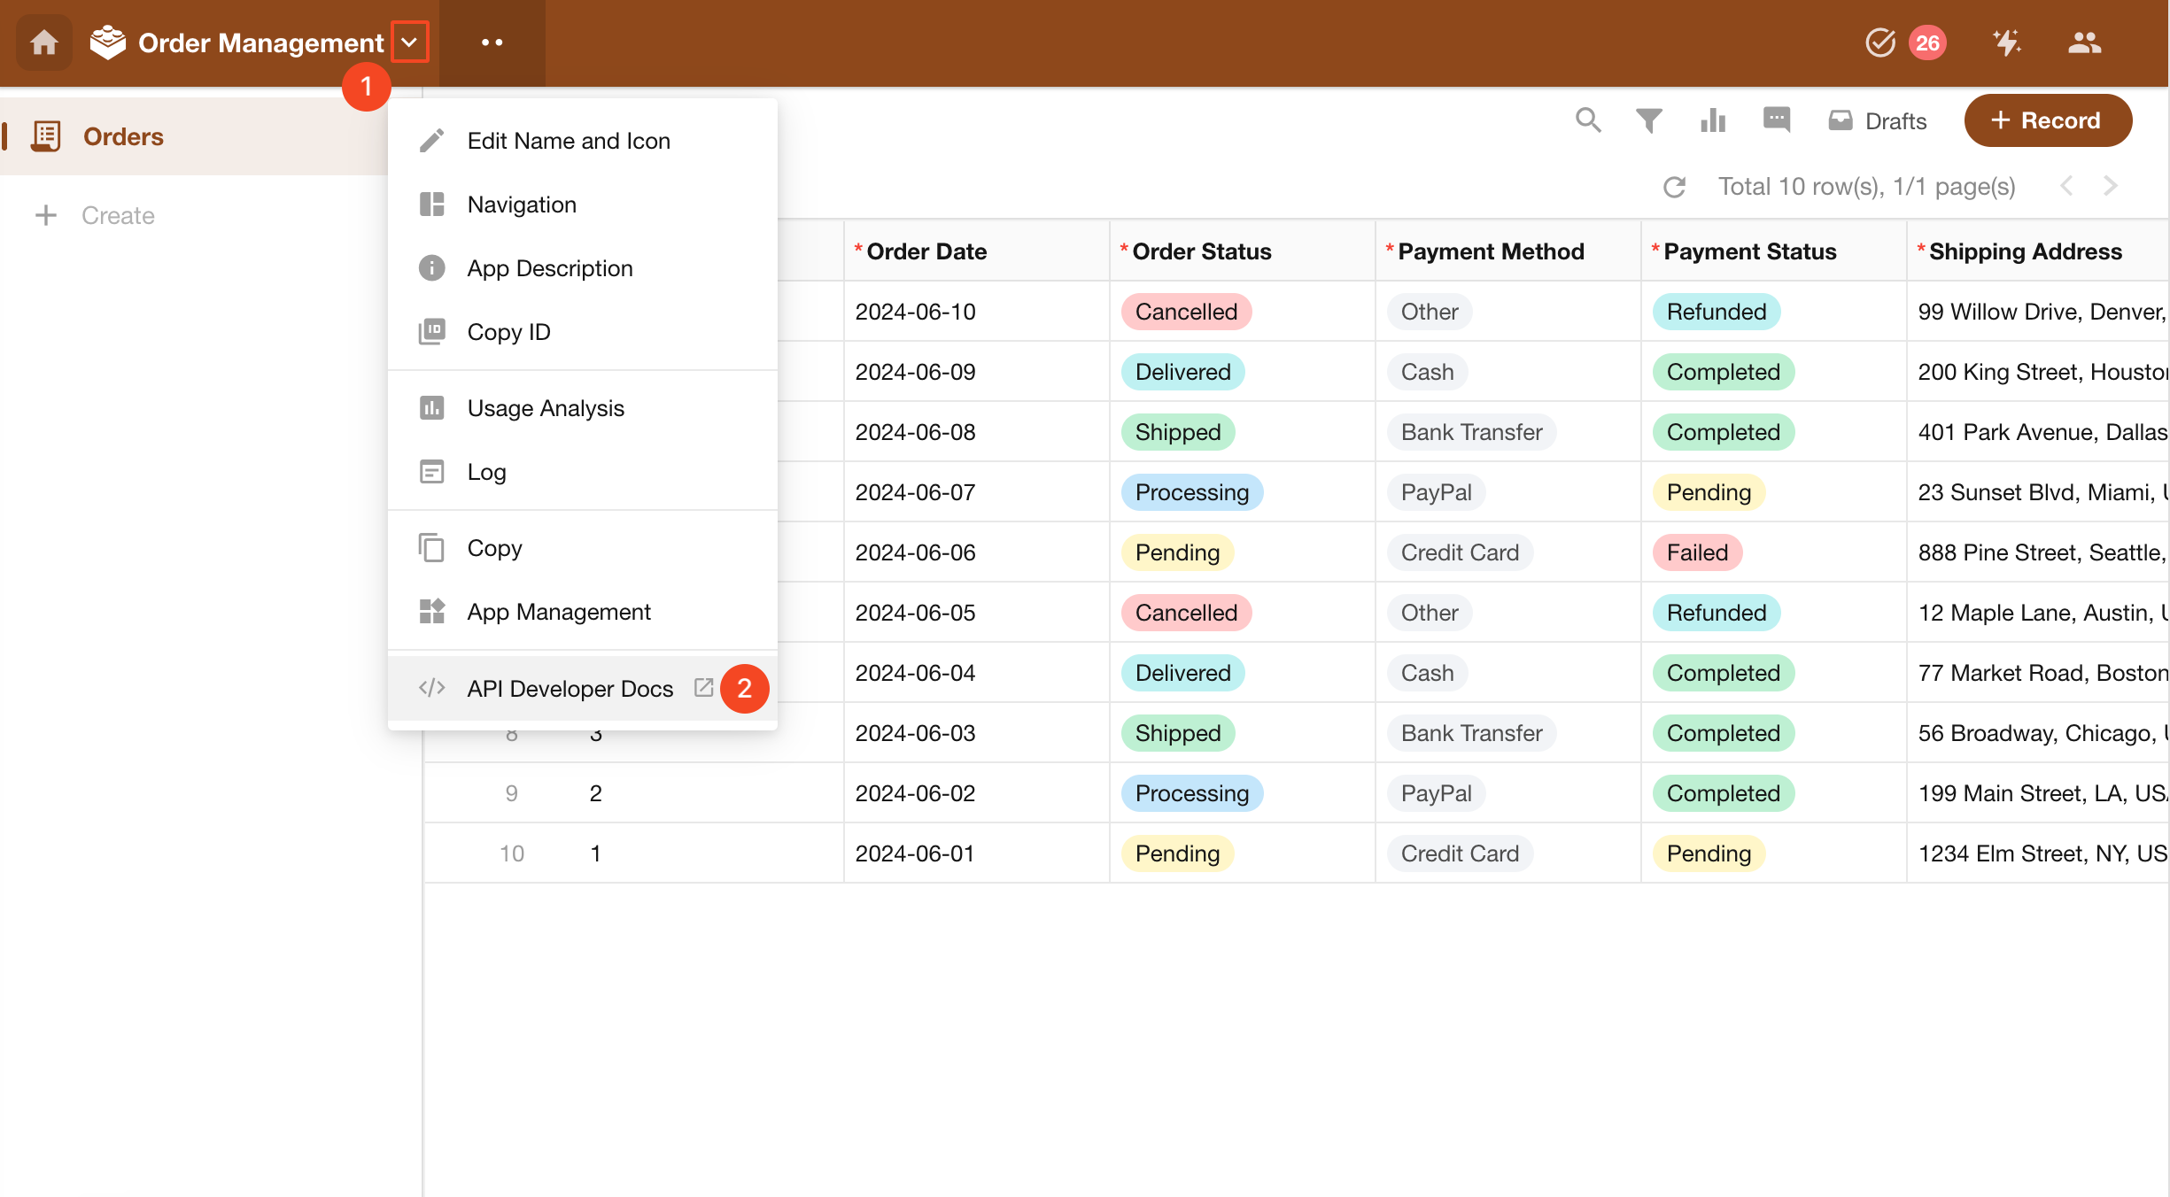Go to next page arrow
This screenshot has height=1197, width=2170.
click(x=2111, y=186)
